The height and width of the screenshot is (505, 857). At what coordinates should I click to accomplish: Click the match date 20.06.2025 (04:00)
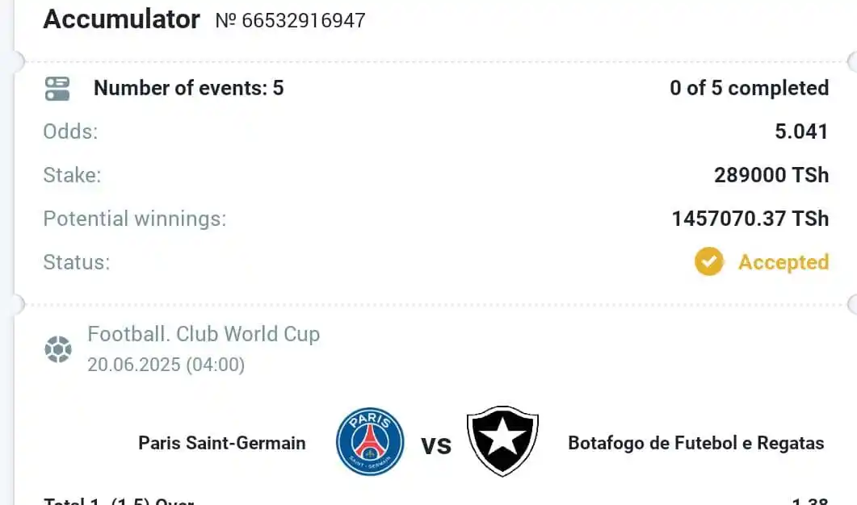166,365
